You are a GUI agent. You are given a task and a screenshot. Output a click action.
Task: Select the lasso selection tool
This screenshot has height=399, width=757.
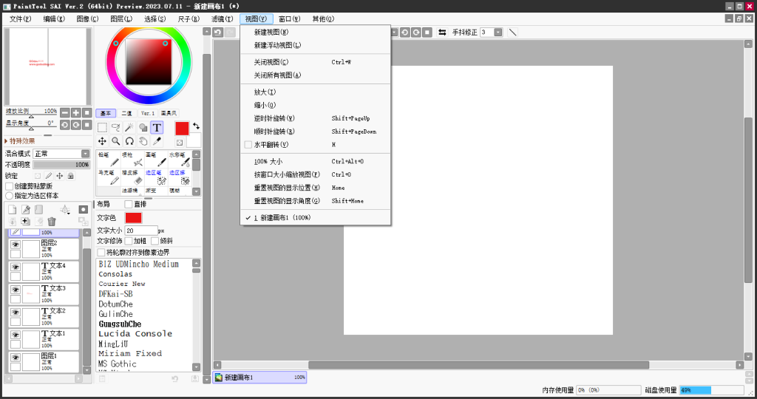click(116, 127)
